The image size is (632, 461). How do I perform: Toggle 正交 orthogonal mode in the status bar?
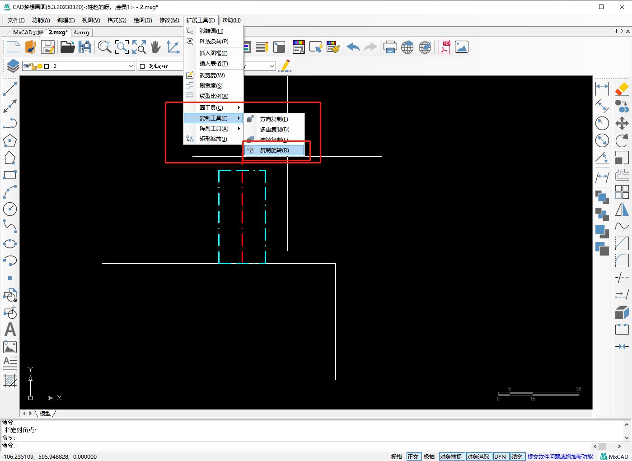click(x=413, y=456)
